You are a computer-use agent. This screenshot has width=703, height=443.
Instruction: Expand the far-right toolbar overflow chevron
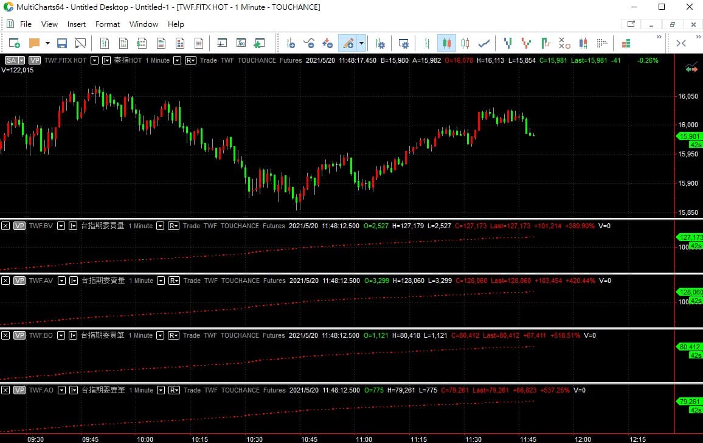click(698, 37)
